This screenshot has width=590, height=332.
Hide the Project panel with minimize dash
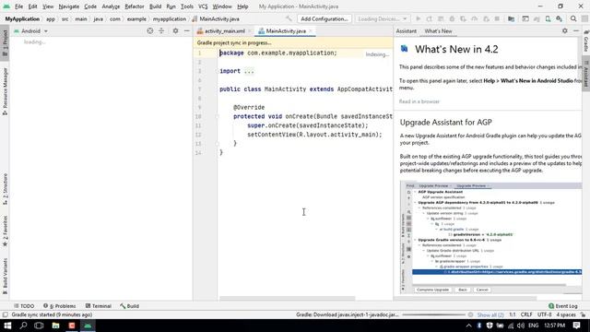click(x=186, y=30)
